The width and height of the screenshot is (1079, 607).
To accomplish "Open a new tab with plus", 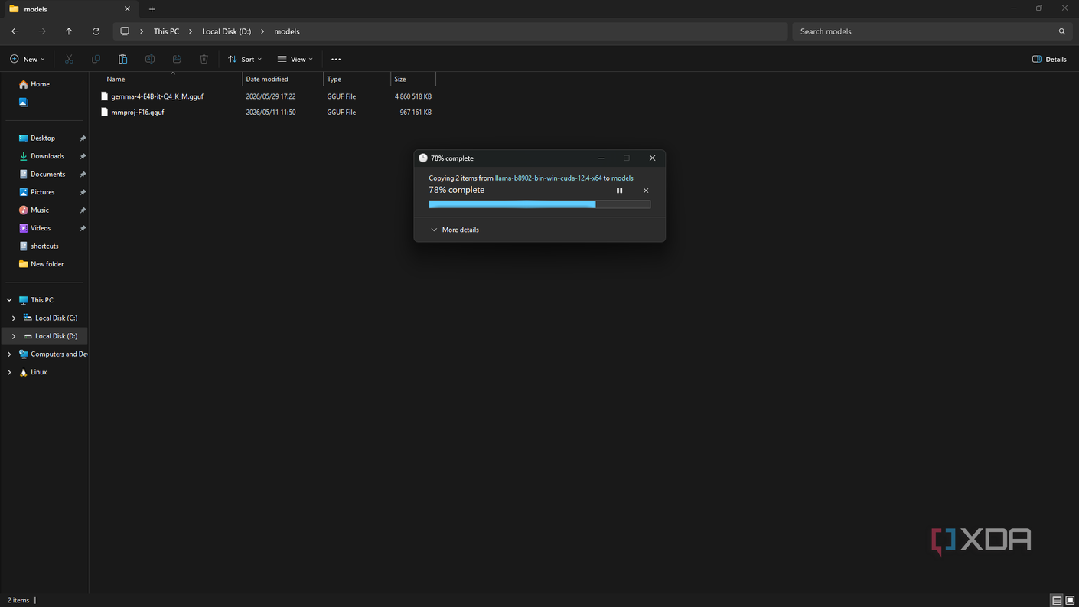I will point(152,9).
